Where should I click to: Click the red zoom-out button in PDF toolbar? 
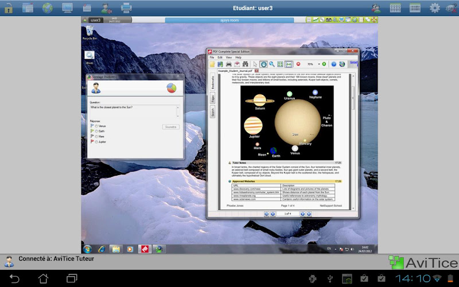(298, 64)
